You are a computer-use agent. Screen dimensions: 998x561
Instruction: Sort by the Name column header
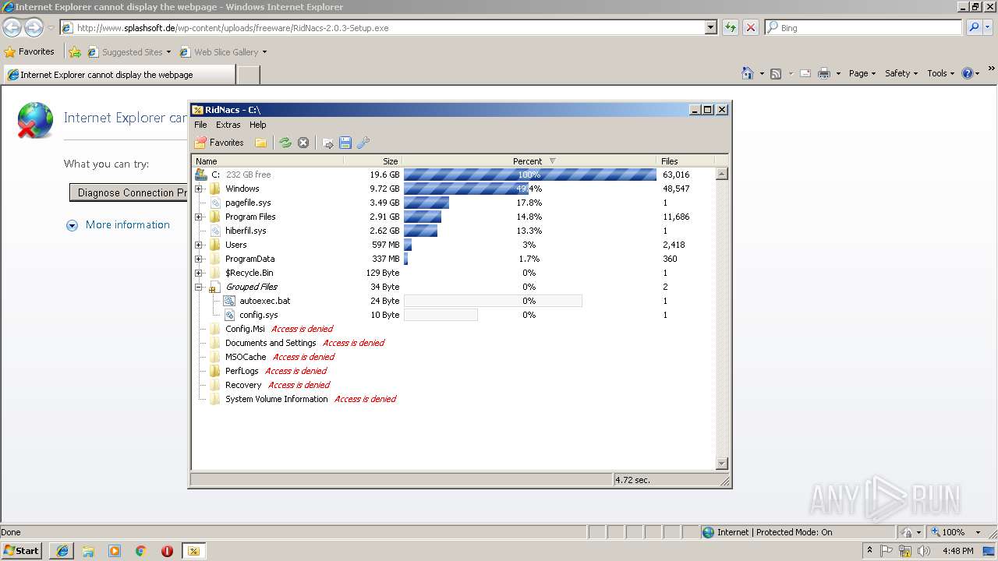(267, 161)
